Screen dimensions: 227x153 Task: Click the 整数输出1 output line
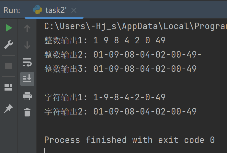[105, 40]
